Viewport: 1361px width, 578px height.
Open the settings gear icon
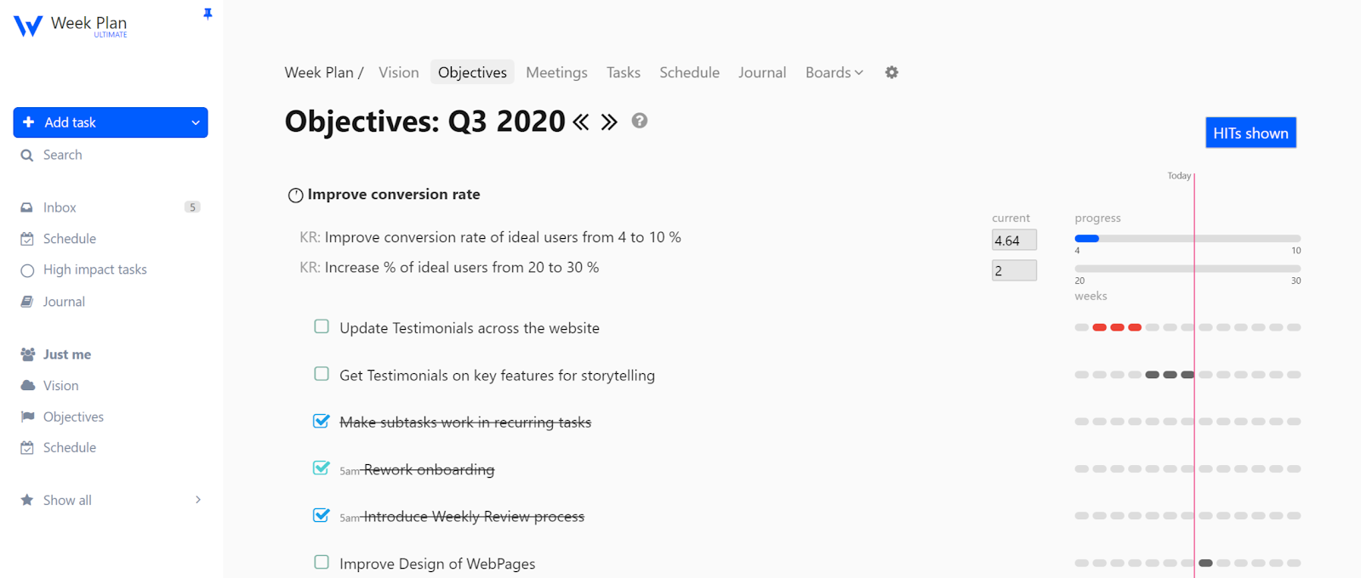(x=891, y=72)
